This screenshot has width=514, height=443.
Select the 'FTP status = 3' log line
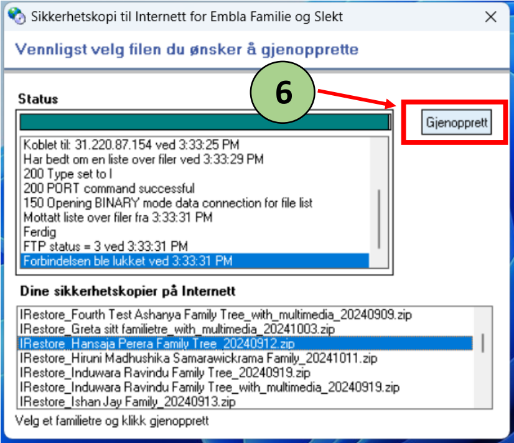click(x=106, y=246)
